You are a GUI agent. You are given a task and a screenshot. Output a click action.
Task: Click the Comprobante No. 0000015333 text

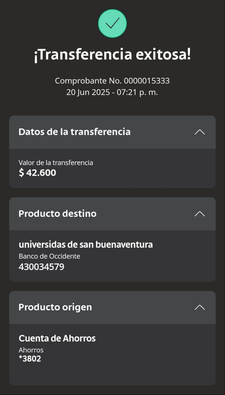pyautogui.click(x=112, y=81)
